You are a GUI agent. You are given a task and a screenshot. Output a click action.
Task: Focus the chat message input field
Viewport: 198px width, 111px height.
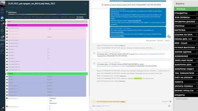coord(131,107)
